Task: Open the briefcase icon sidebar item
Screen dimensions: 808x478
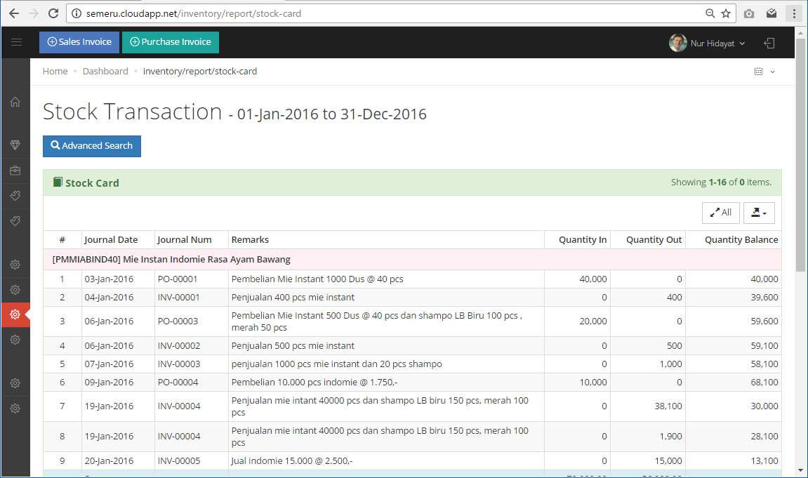Action: tap(15, 171)
